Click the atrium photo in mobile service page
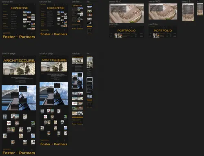The height and width of the screenshot is (156, 204). (90, 62)
